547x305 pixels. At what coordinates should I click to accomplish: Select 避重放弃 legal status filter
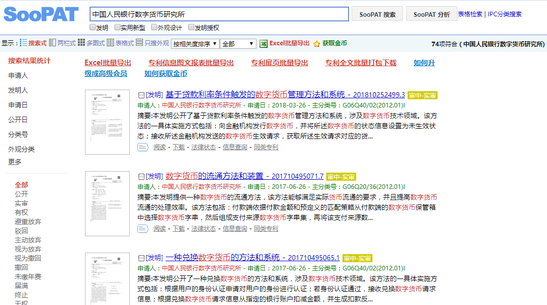(x=28, y=221)
